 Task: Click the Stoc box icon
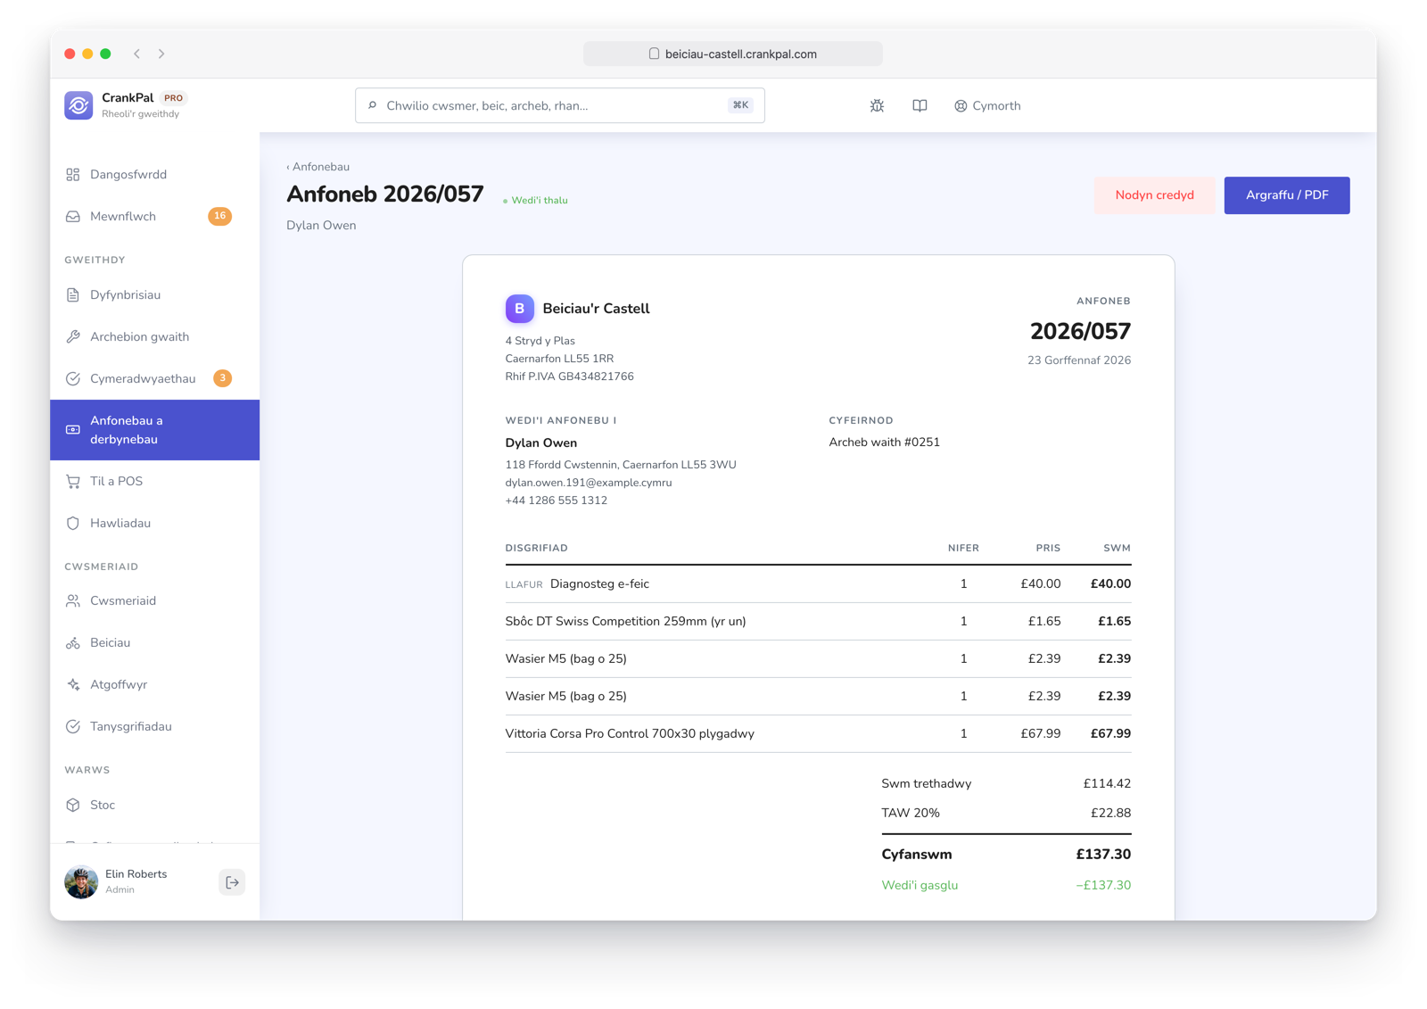pyautogui.click(x=73, y=806)
